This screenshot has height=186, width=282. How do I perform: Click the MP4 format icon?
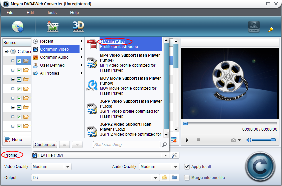(92, 63)
